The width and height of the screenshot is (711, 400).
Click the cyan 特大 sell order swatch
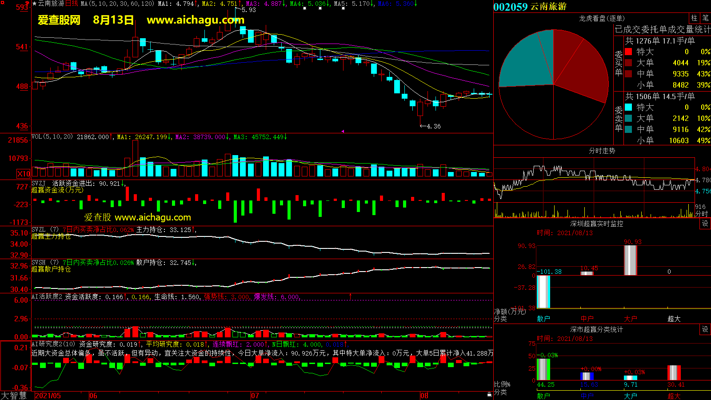click(x=628, y=107)
